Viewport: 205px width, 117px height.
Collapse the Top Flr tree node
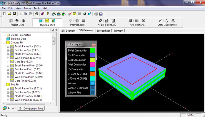[4, 85]
